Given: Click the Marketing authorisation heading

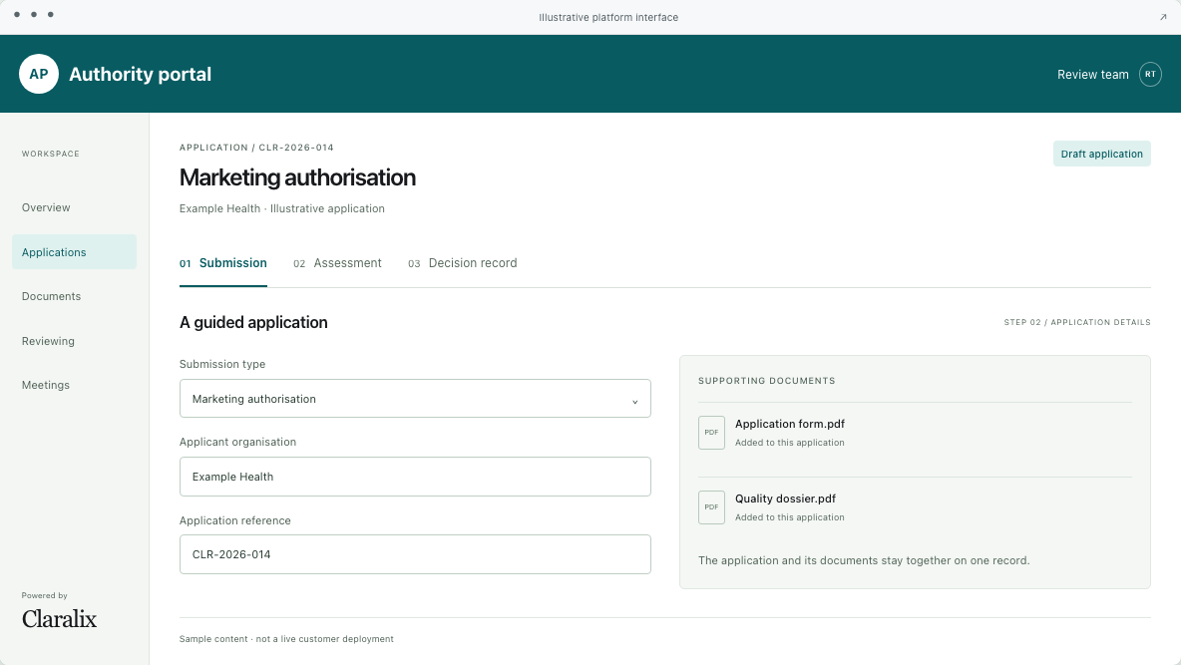Looking at the screenshot, I should (297, 177).
